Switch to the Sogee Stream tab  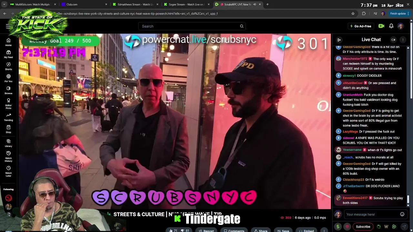(x=186, y=5)
